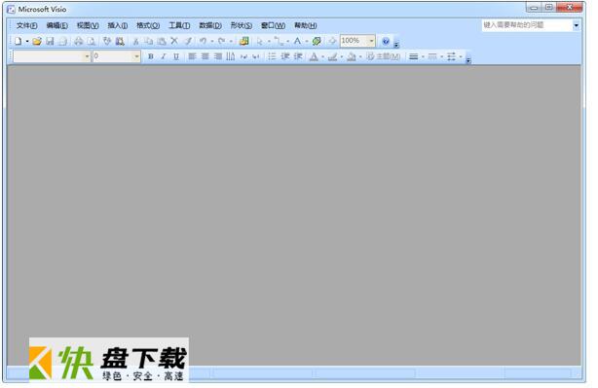Screen dimensions: 598x388
Task: Click the Font Color A button
Action: pyautogui.click(x=314, y=56)
